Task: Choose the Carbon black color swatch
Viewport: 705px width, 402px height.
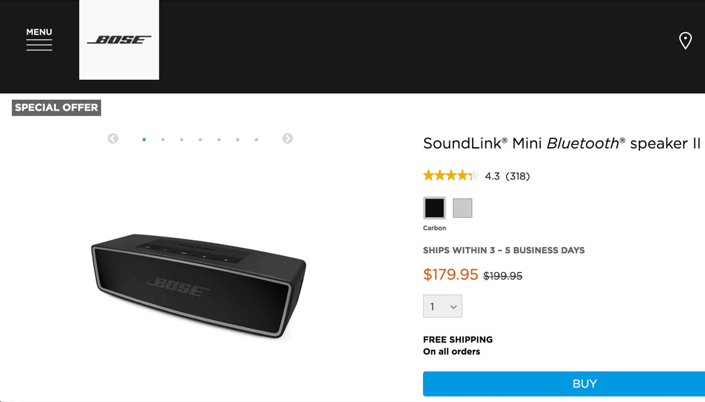Action: click(x=434, y=208)
